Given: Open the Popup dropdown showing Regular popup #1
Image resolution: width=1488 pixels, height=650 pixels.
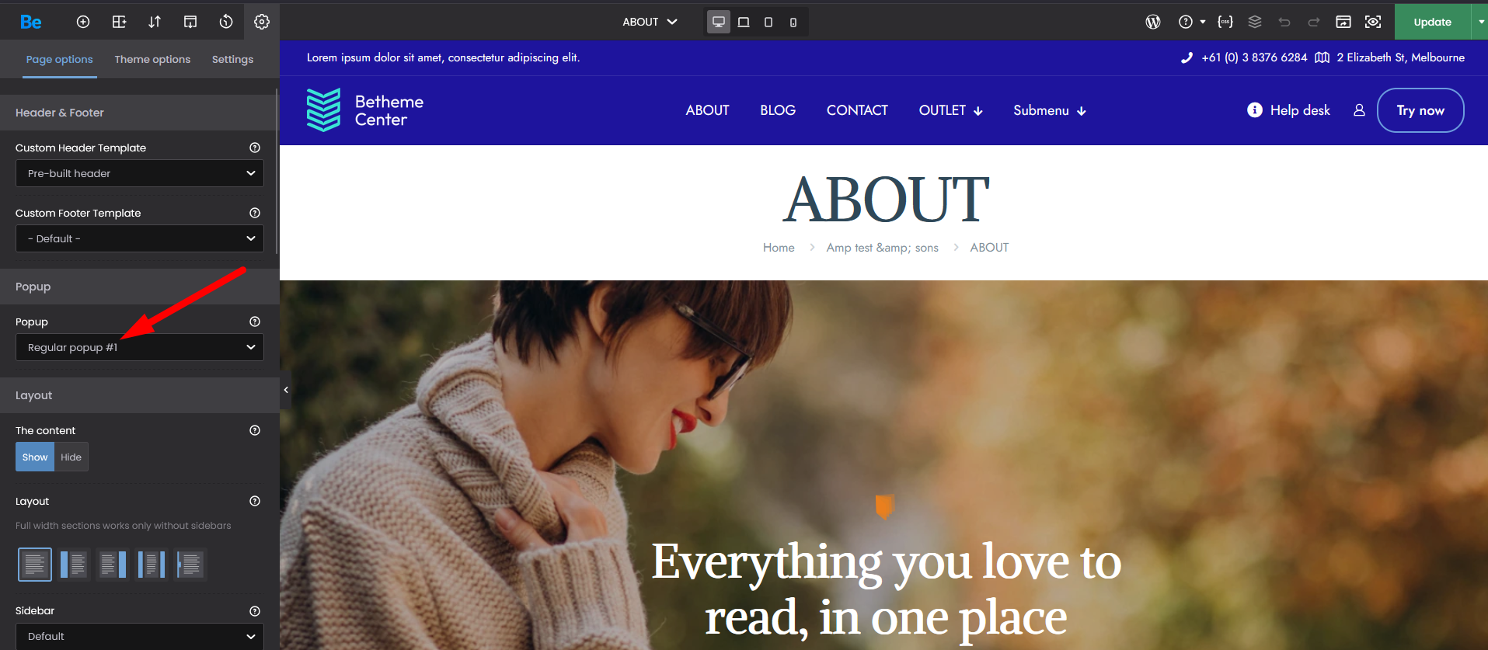Looking at the screenshot, I should coord(140,347).
